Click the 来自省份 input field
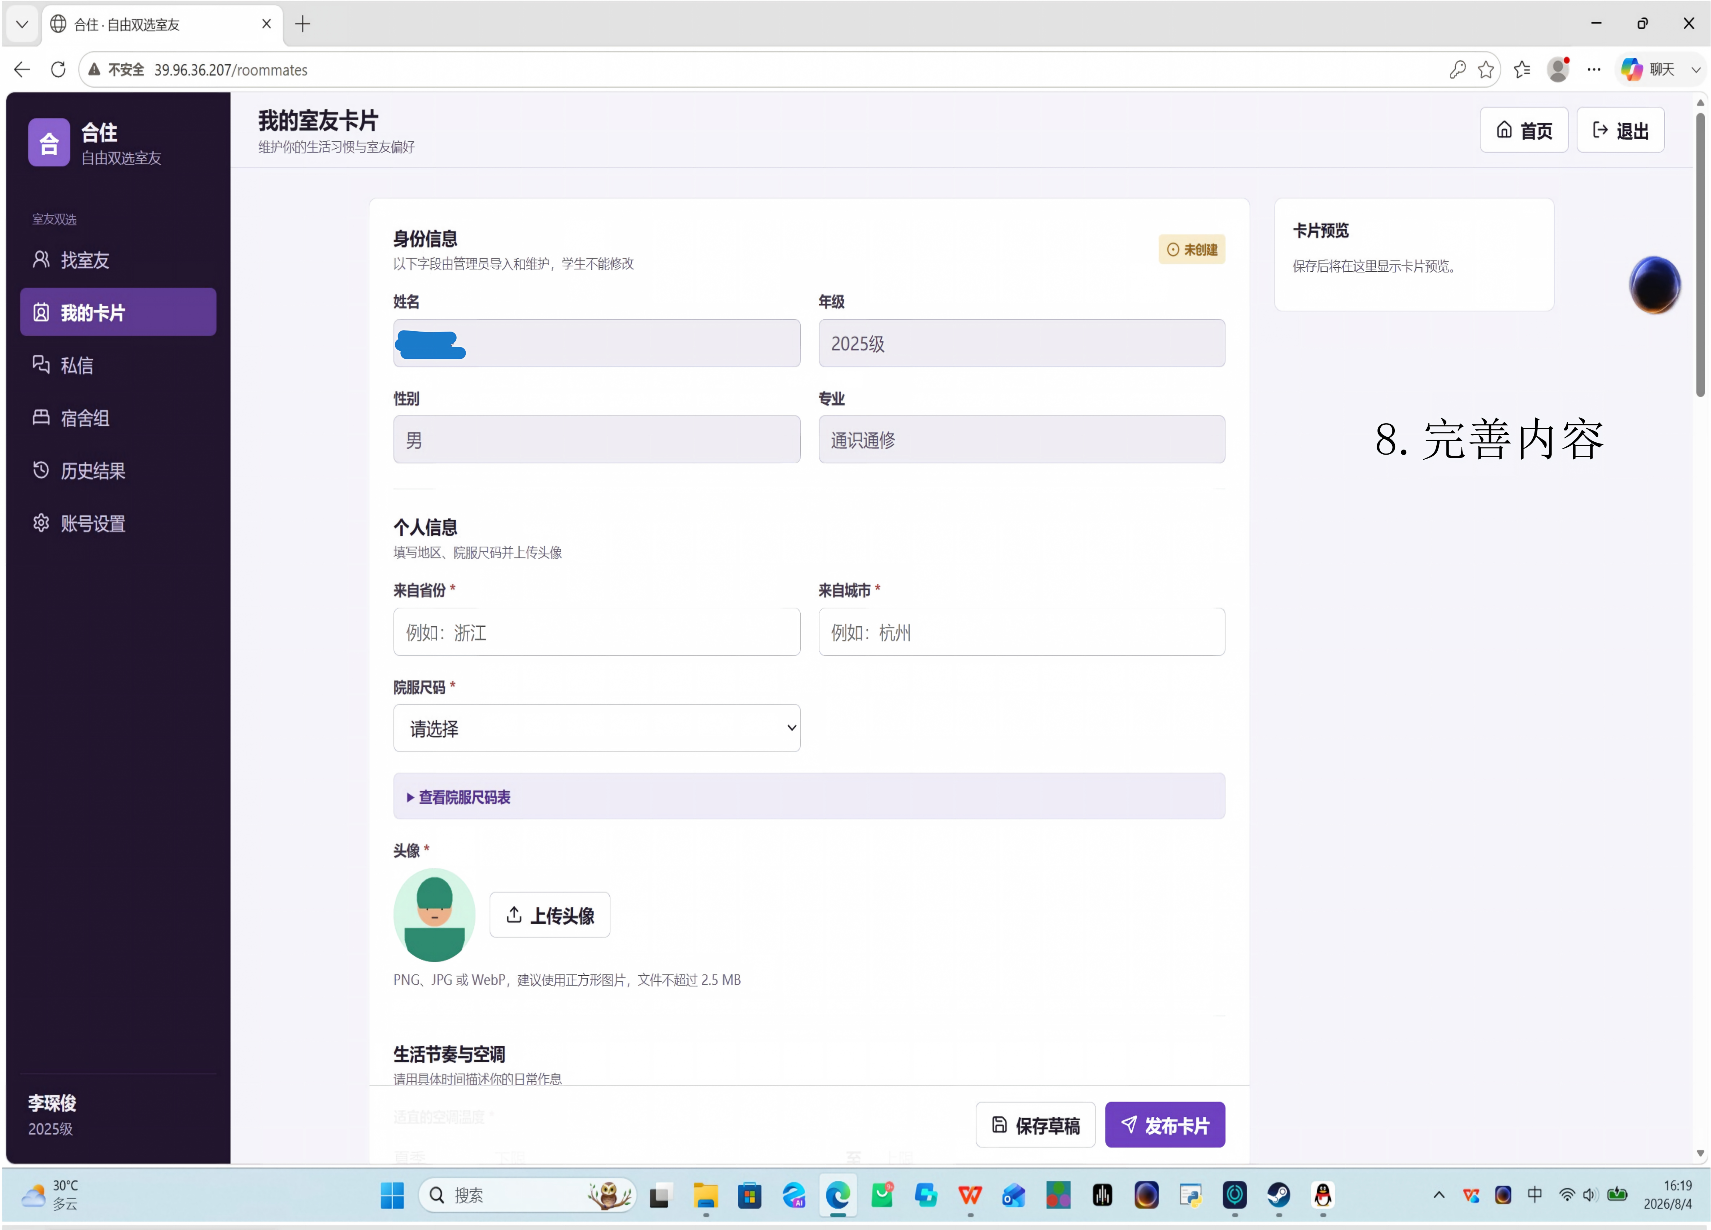The image size is (1711, 1230). pyautogui.click(x=596, y=632)
